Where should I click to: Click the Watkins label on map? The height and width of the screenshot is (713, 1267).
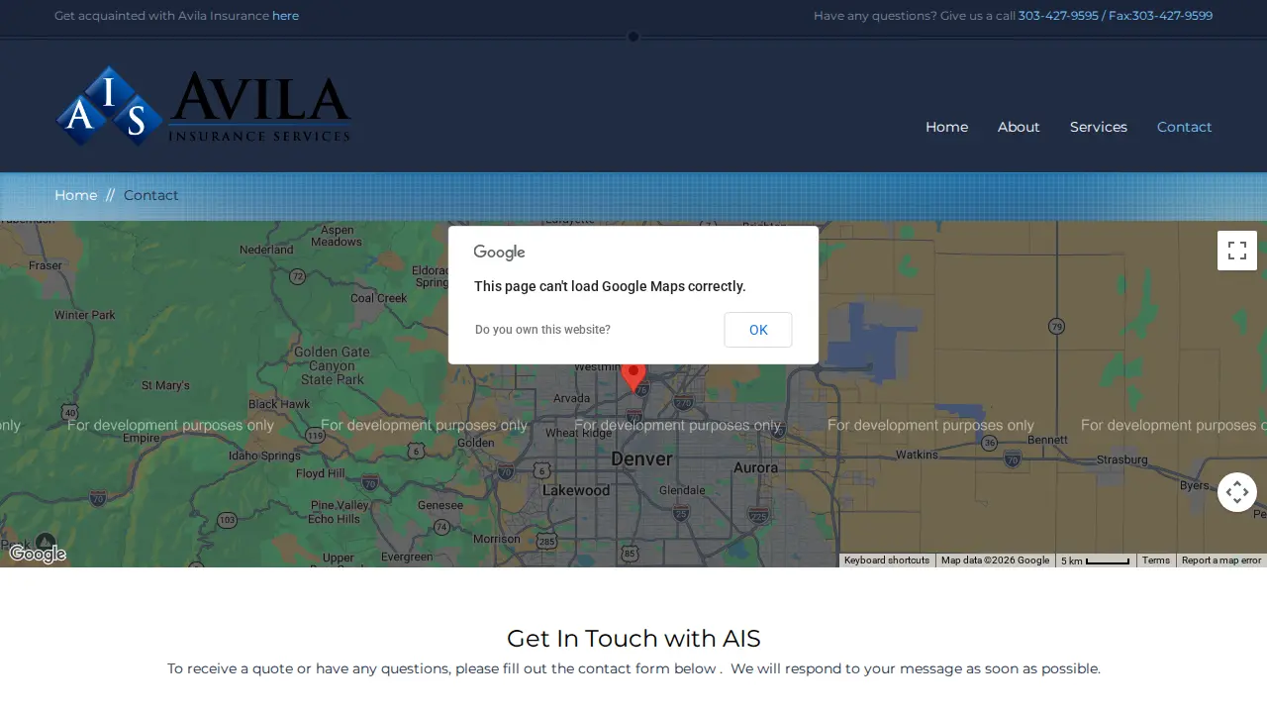tap(917, 455)
